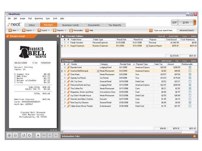Zoom out of the receipt image
The height and width of the screenshot is (151, 202).
pyautogui.click(x=15, y=135)
